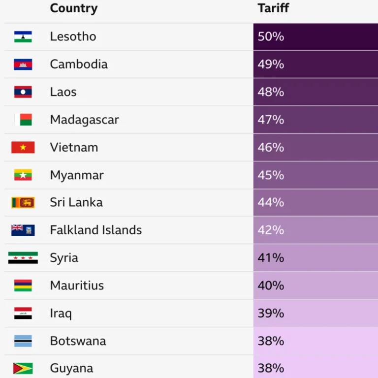Select the Sri Lanka flag icon

click(x=23, y=202)
